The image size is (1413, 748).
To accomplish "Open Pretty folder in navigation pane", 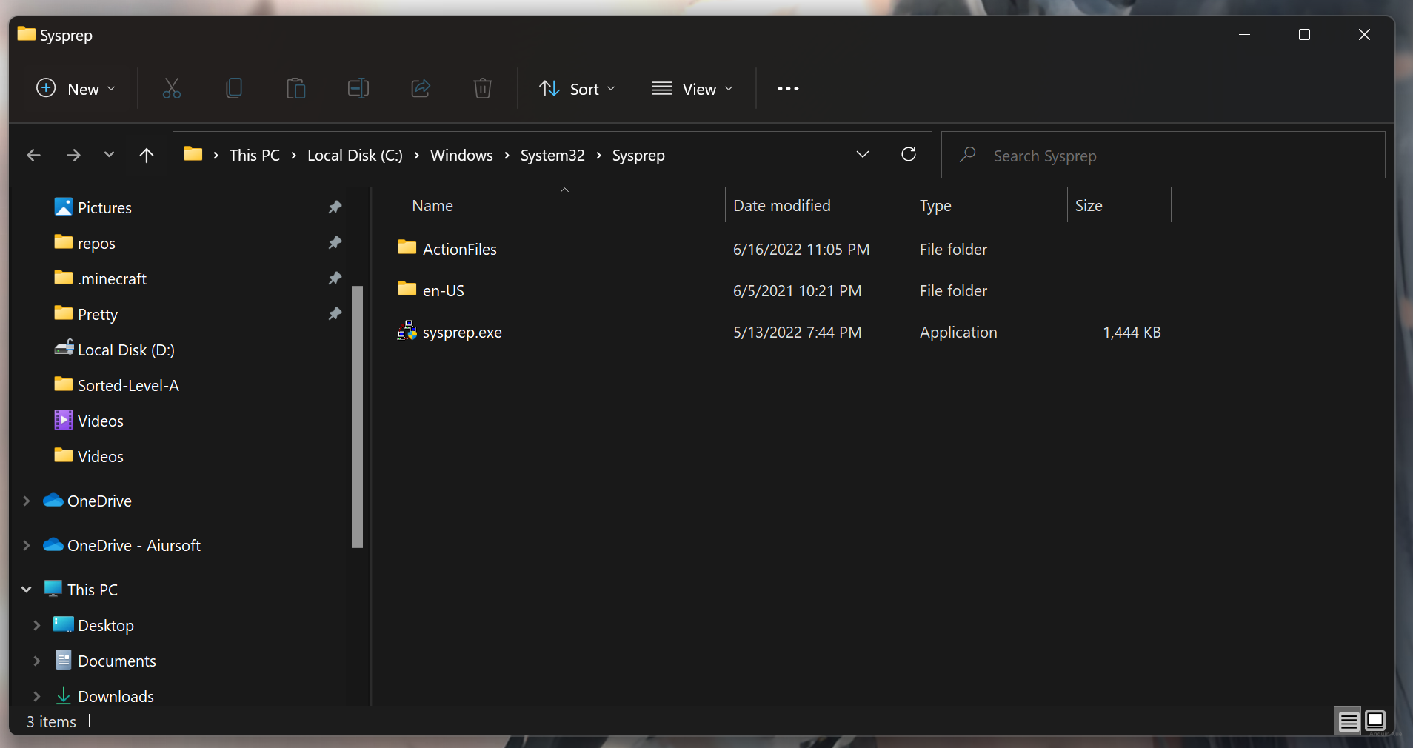I will pyautogui.click(x=98, y=314).
